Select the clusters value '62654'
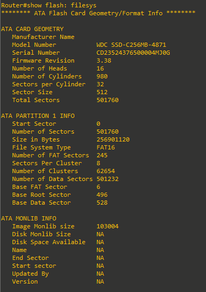 point(105,171)
